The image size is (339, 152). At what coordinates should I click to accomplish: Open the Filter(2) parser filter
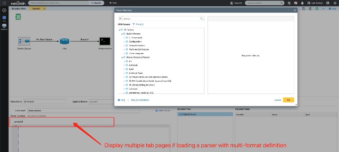click(x=138, y=24)
